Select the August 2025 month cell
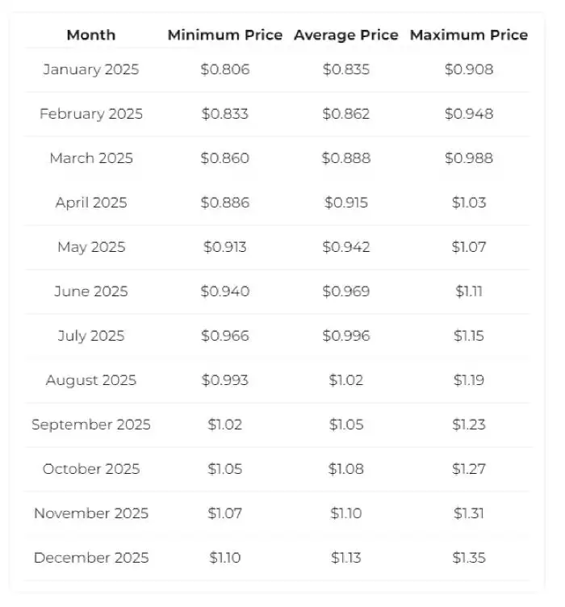 pos(91,380)
